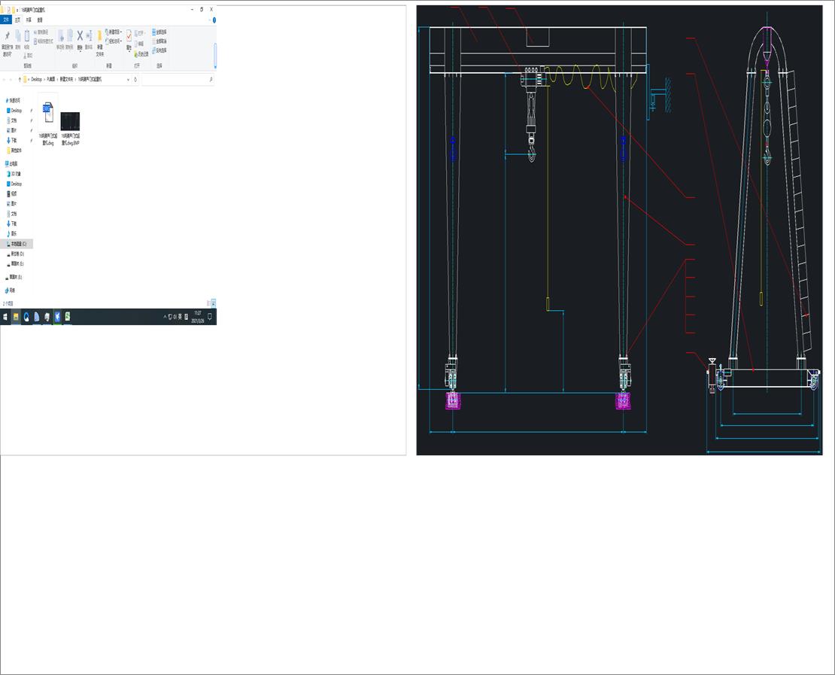Switch to large icons view toggle in status bar

click(214, 303)
